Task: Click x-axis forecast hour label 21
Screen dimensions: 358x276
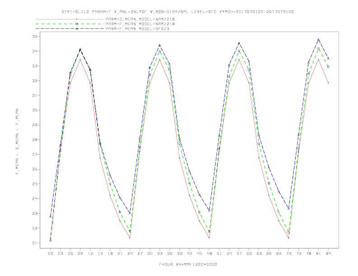Action: coord(120,253)
